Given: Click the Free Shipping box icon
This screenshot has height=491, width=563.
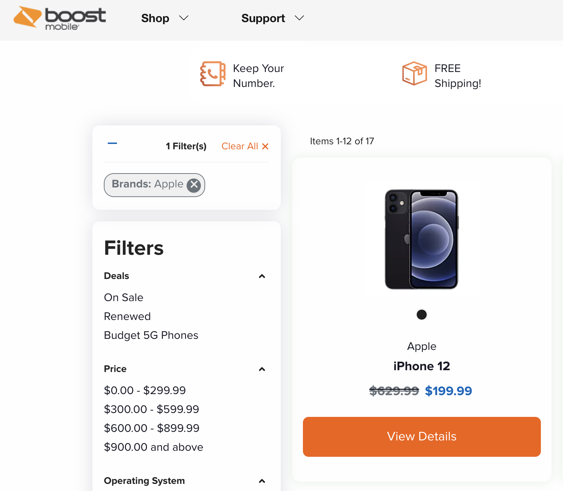Looking at the screenshot, I should 414,73.
